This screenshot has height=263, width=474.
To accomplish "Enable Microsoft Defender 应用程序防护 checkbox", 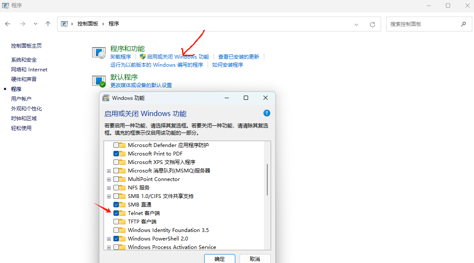I will (x=116, y=145).
